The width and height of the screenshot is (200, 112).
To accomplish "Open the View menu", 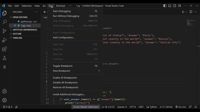I will 37,6.
